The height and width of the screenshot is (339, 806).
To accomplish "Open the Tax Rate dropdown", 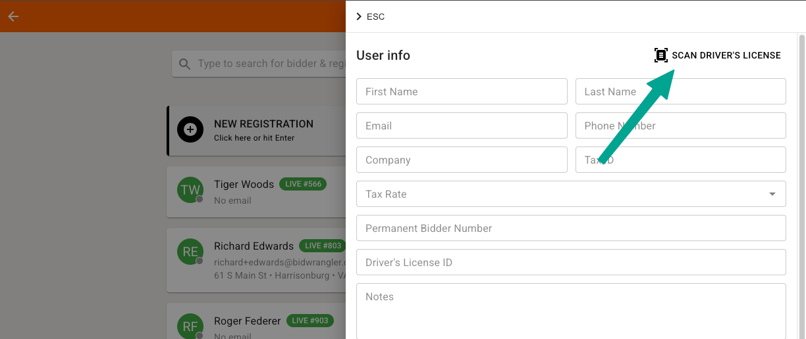I will coord(560,194).
